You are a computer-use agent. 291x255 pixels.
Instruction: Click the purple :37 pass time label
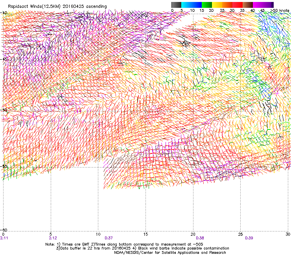point(109,238)
